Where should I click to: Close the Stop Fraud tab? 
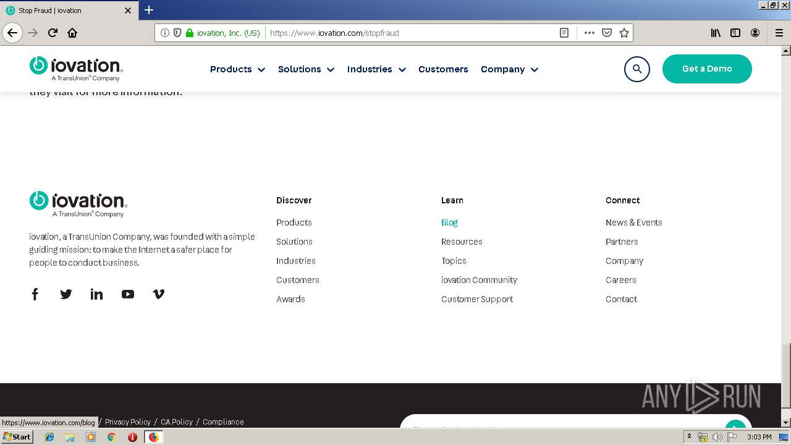[x=128, y=11]
